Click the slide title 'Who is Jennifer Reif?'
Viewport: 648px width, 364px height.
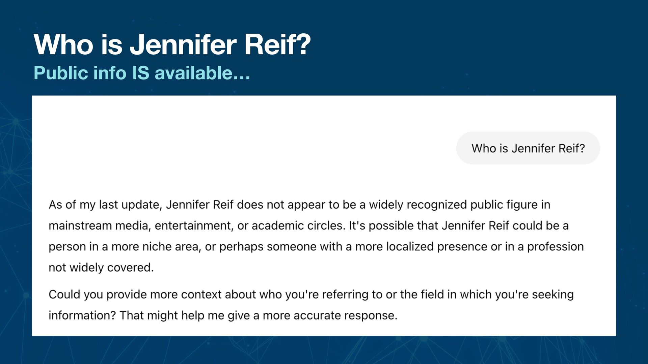pos(172,44)
